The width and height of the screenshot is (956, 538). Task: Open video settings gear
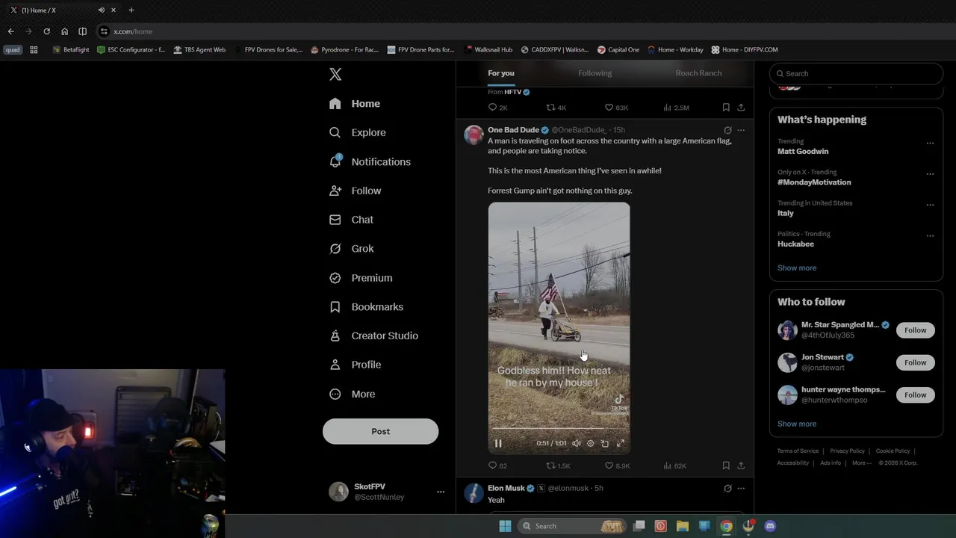tap(590, 443)
